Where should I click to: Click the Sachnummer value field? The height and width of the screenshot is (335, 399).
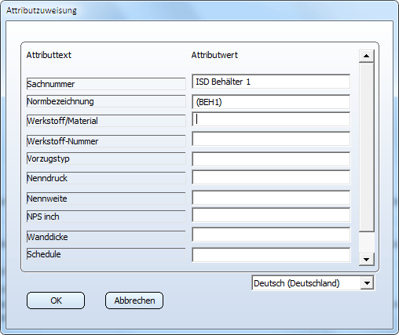271,82
